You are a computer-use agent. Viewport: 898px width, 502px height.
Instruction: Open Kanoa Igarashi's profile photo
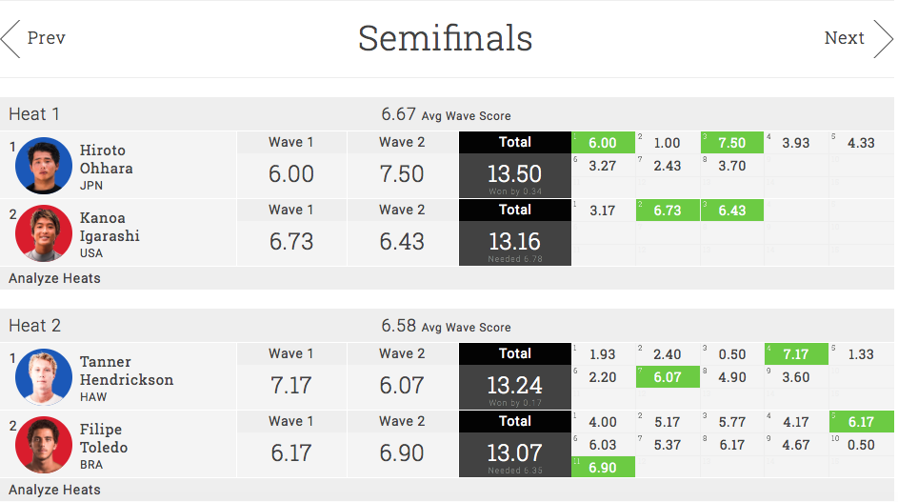[x=44, y=233]
